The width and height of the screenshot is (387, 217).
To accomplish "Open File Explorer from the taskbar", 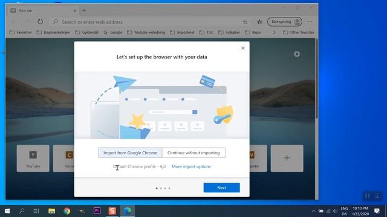I will 51,211.
